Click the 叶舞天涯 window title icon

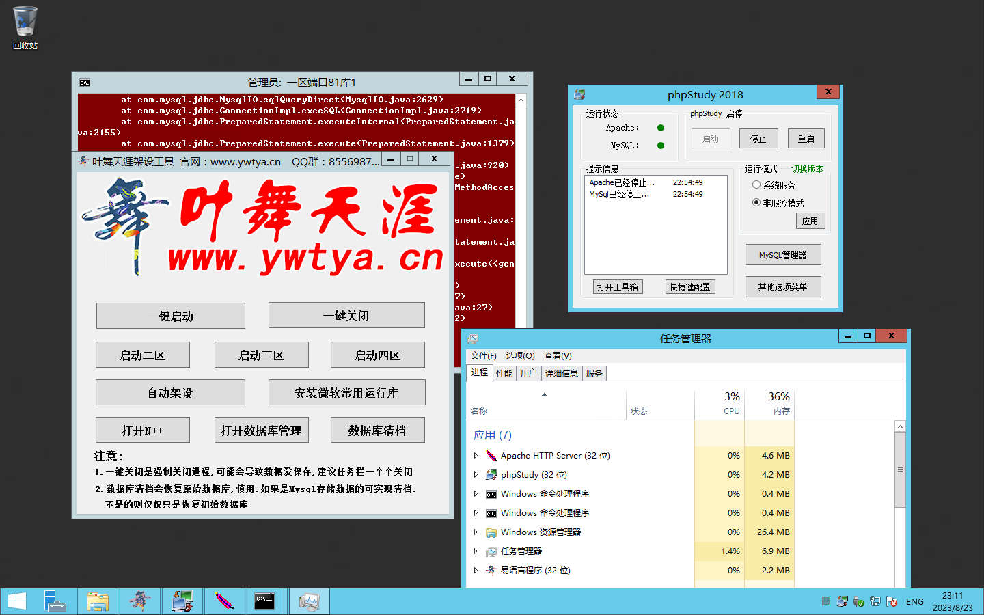pos(83,161)
